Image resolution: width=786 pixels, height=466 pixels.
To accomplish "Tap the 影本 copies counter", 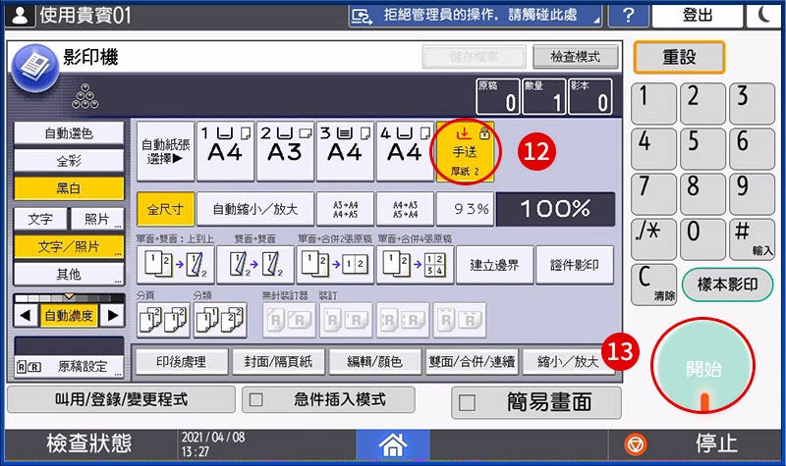I will coord(590,96).
